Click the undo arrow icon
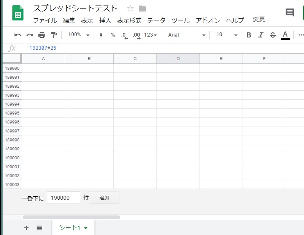Screen dimensions: 304x235 point(17,35)
